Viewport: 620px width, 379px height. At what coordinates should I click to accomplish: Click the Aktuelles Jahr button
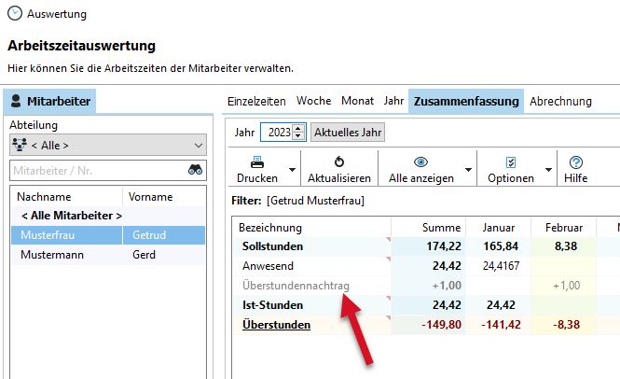point(347,133)
